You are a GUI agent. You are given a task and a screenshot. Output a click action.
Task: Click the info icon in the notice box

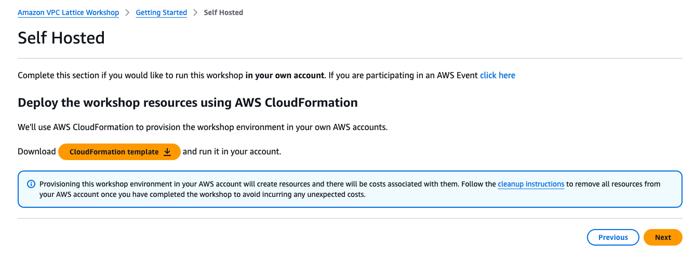click(x=31, y=184)
